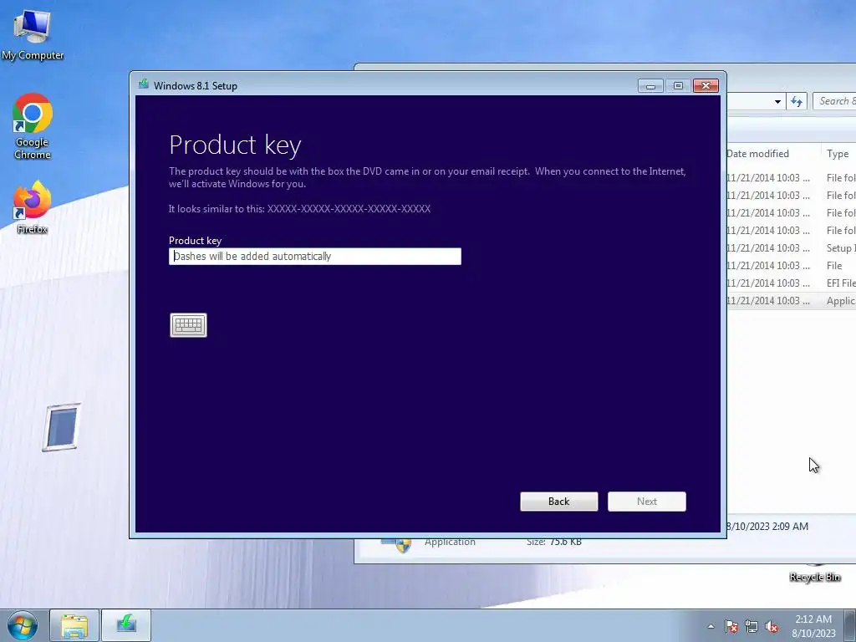
Task: Click the Product key input field
Action: pos(315,256)
